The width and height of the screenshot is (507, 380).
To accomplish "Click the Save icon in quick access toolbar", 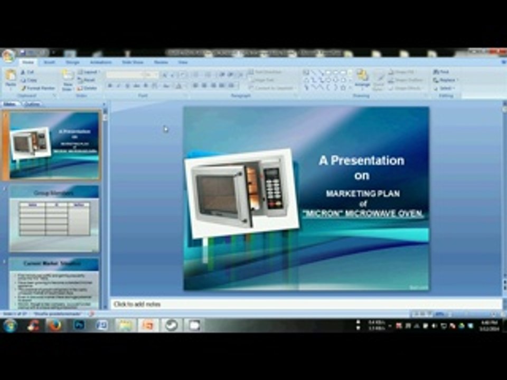I will [22, 52].
